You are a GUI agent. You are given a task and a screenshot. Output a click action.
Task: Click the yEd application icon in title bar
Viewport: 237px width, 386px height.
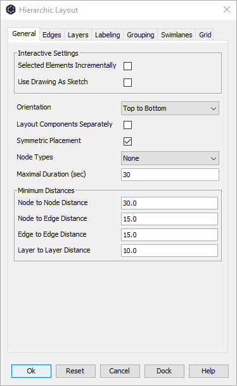11,10
